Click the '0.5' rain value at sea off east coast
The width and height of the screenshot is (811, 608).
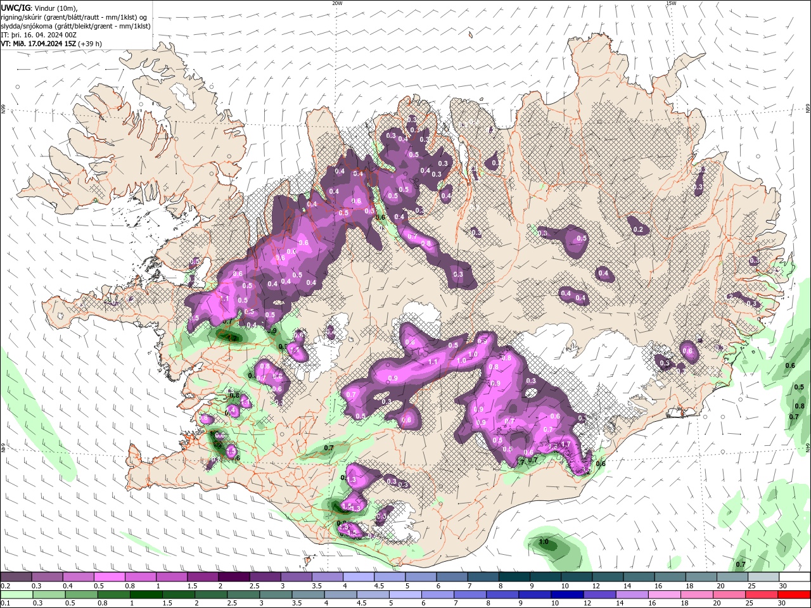point(798,387)
